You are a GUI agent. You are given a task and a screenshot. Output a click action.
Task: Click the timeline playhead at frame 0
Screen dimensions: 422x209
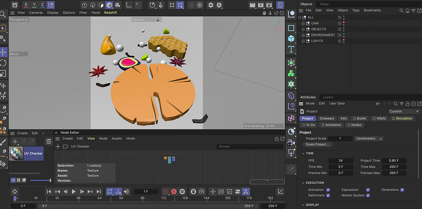(15, 199)
